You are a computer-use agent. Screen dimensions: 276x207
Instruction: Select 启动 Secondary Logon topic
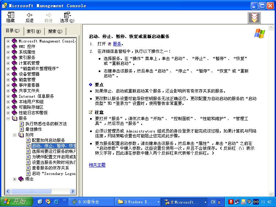[54, 174]
